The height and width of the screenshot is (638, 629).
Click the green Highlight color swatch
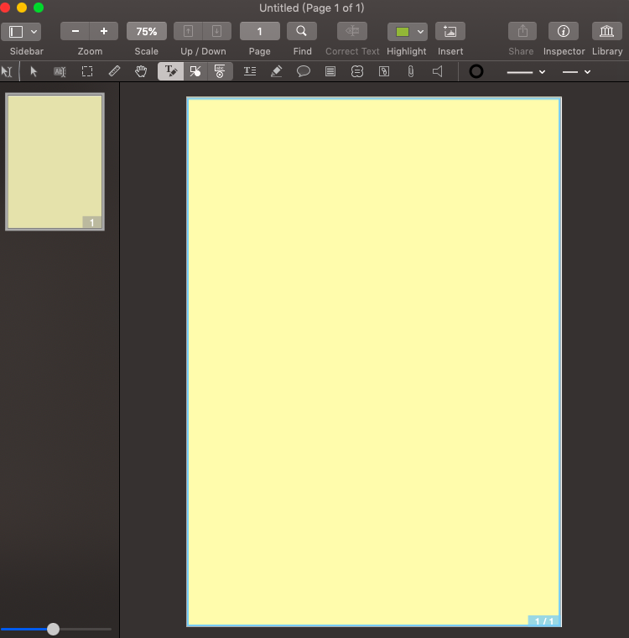[x=403, y=32]
